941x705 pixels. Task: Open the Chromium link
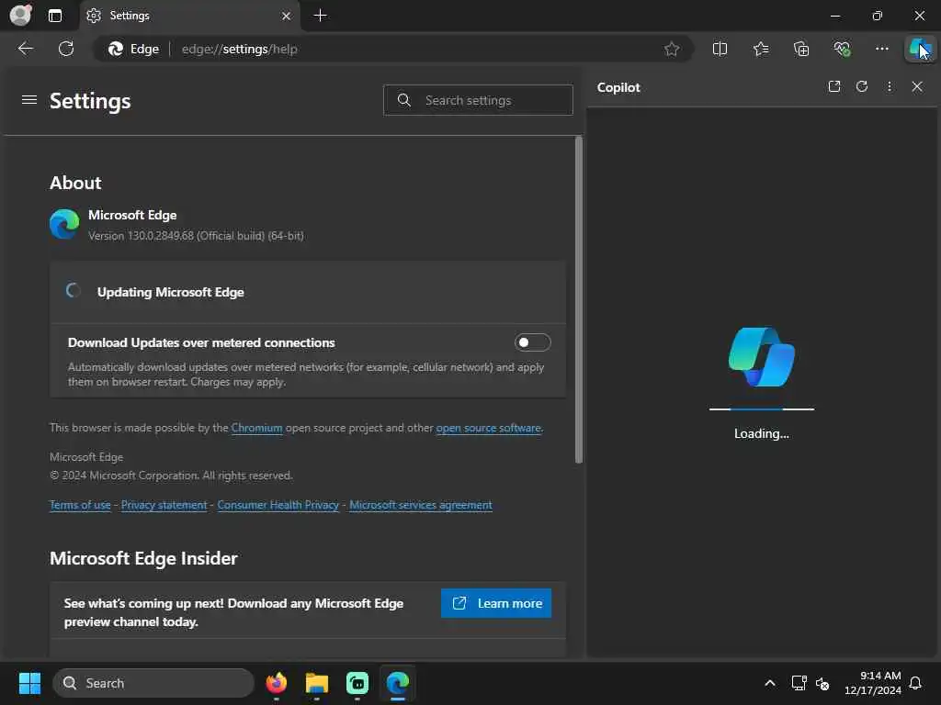pyautogui.click(x=257, y=428)
